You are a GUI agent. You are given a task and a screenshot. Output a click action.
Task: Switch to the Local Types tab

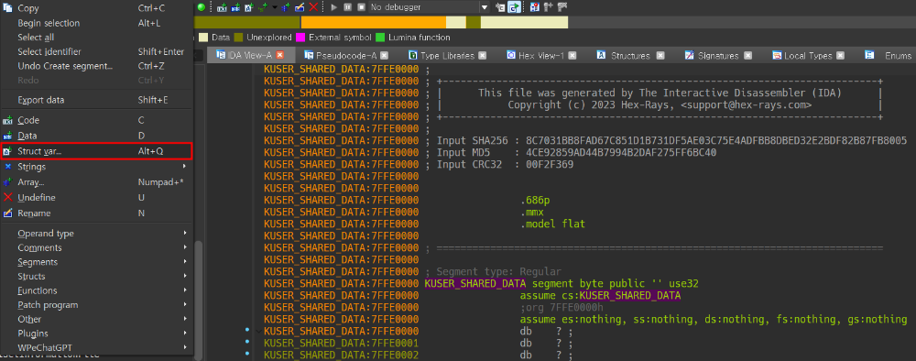click(x=809, y=56)
